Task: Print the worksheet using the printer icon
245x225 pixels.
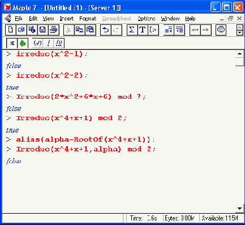Action: [54, 30]
